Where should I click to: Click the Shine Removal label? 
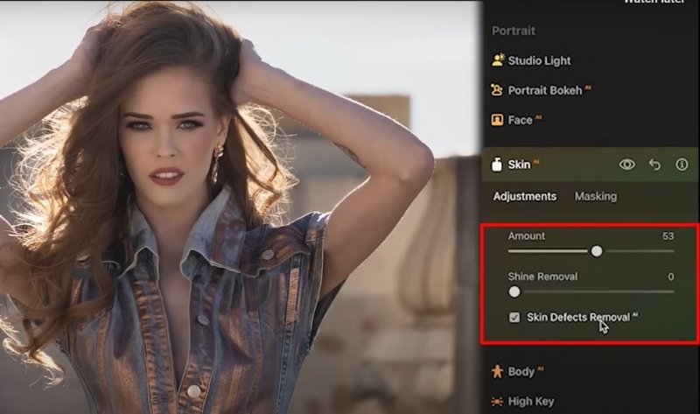tap(542, 277)
